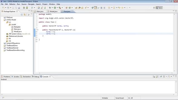Open Main.java in Package Explorer tree
Screen dimensions: 178x100
(x=17, y=29)
